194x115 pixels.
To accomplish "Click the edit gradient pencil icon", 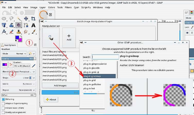I will (x=33, y=66).
